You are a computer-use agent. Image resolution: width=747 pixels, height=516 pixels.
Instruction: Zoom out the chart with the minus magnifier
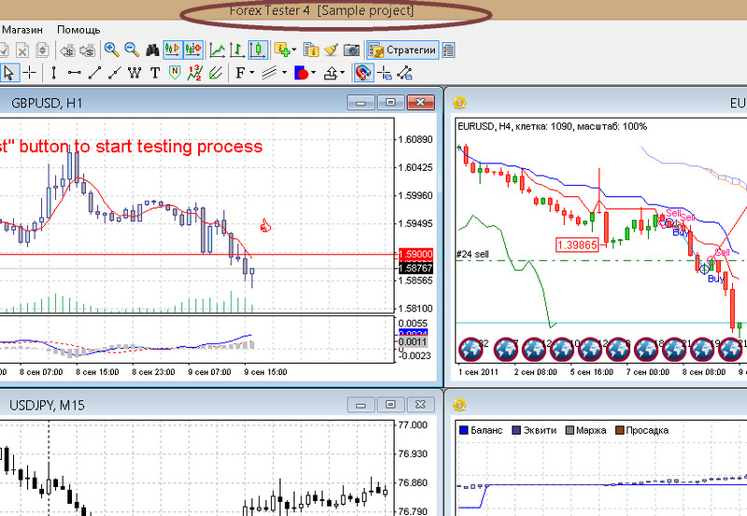tap(132, 49)
